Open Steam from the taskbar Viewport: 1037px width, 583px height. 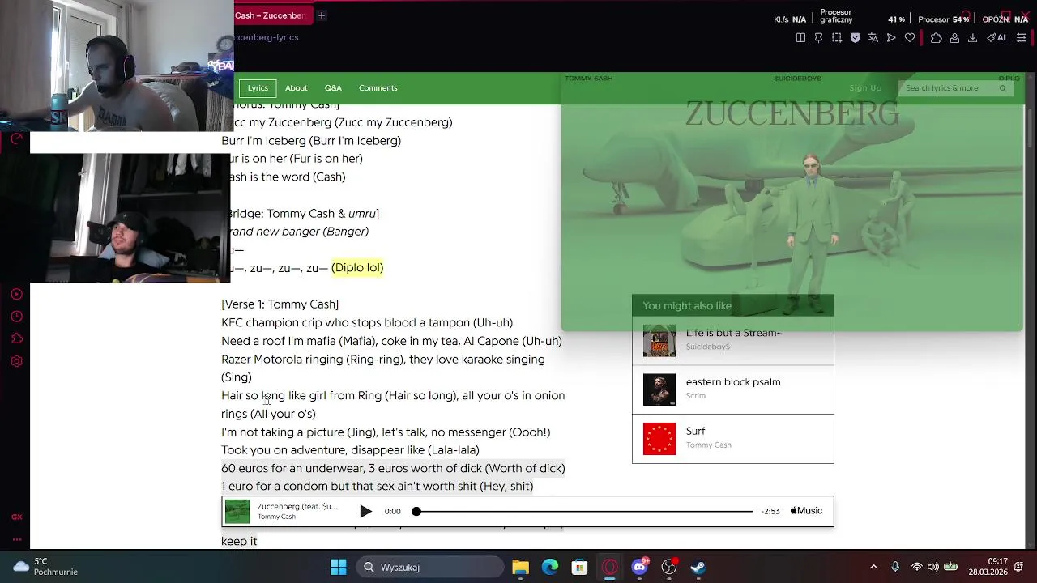click(x=698, y=567)
